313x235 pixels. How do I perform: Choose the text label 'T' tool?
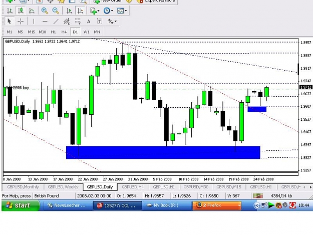100,21
